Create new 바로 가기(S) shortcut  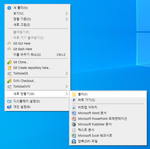pos(108,100)
